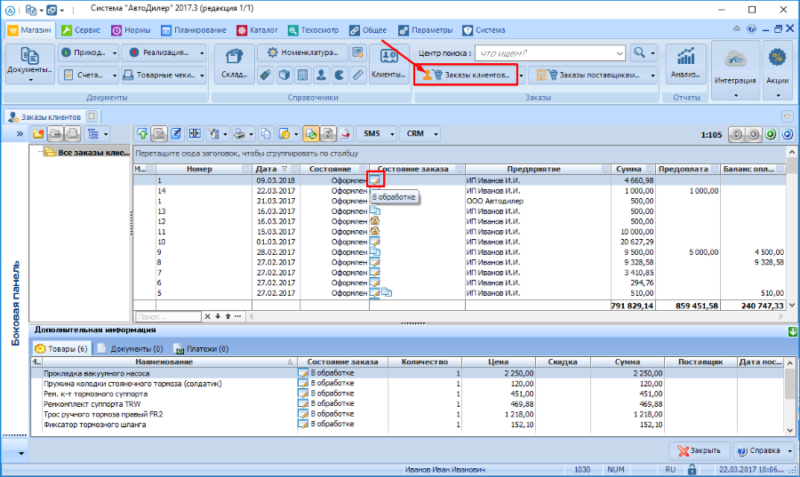Click the SMS button
The image size is (800, 477).
tap(372, 134)
